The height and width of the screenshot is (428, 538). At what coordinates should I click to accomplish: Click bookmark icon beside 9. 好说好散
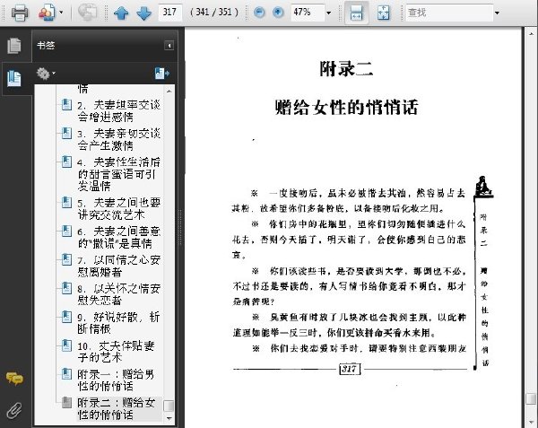[x=66, y=317]
